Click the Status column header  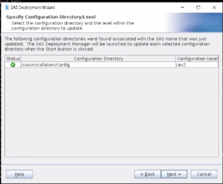[13, 59]
